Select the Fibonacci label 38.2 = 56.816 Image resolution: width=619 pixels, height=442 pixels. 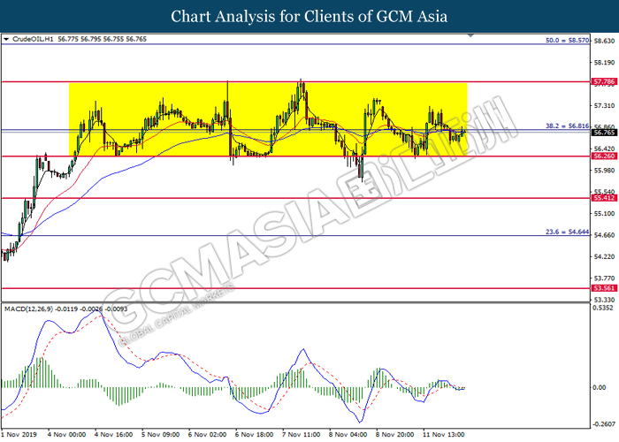tap(568, 126)
